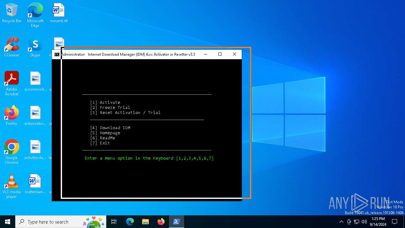Open the network status tray icon
The height and width of the screenshot is (228, 405).
pos(357,222)
